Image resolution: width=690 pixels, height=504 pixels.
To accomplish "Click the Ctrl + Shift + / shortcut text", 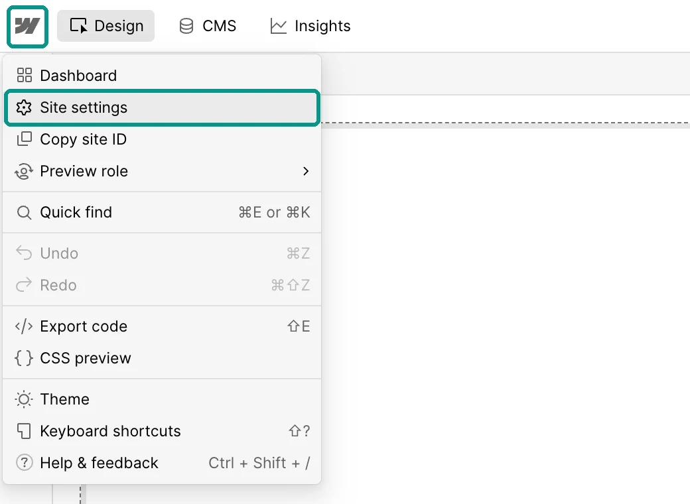I will (259, 463).
